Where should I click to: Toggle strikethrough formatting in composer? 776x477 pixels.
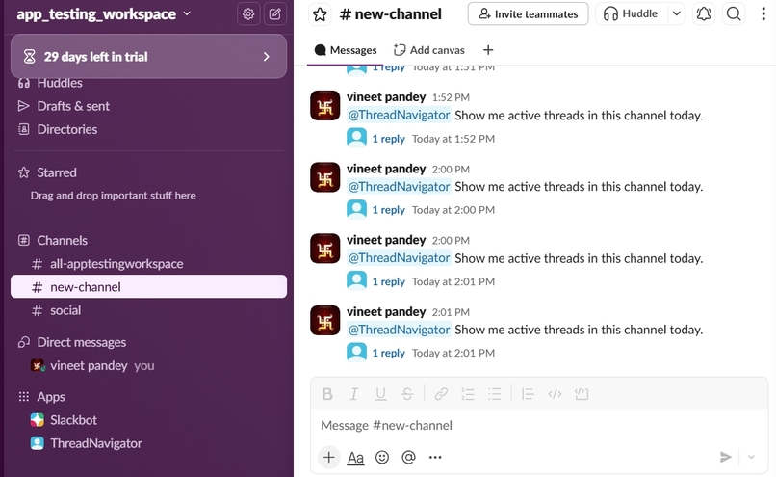pyautogui.click(x=407, y=394)
